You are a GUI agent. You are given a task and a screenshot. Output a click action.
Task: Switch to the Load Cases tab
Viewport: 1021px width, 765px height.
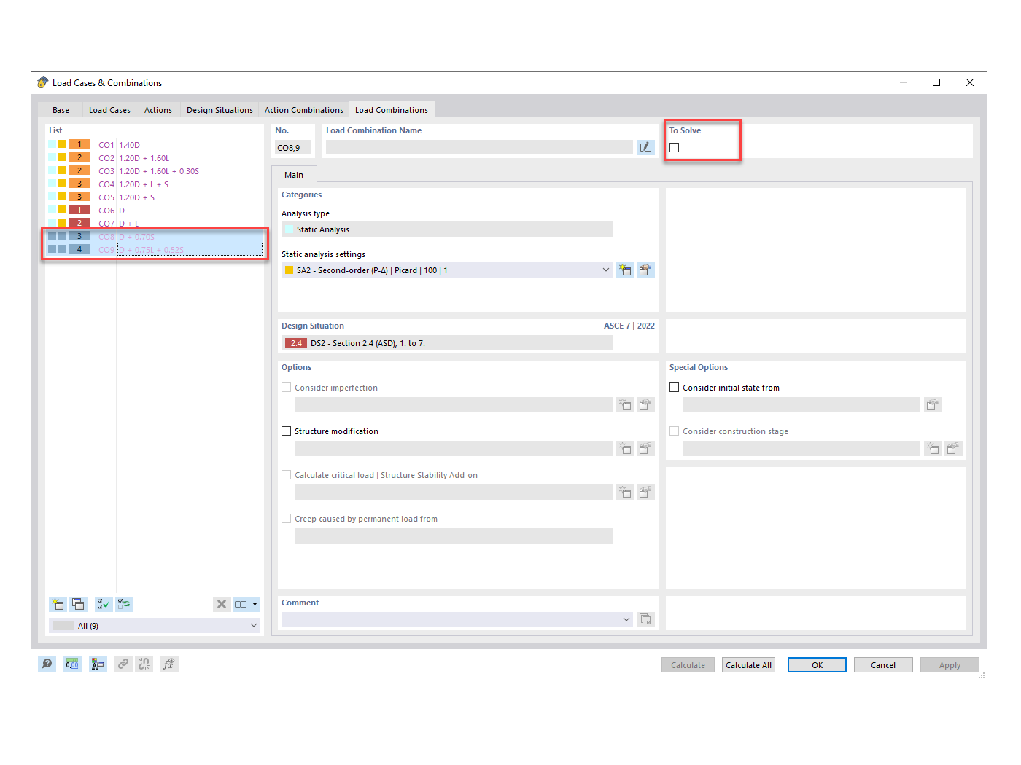[109, 110]
